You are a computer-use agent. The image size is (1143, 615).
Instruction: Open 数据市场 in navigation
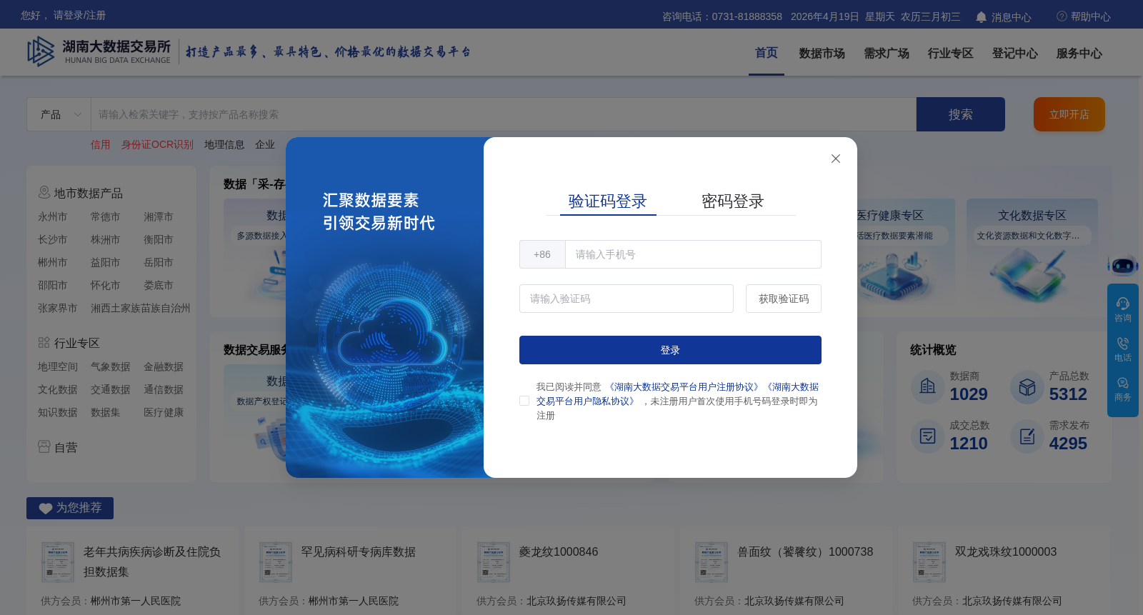(x=822, y=54)
